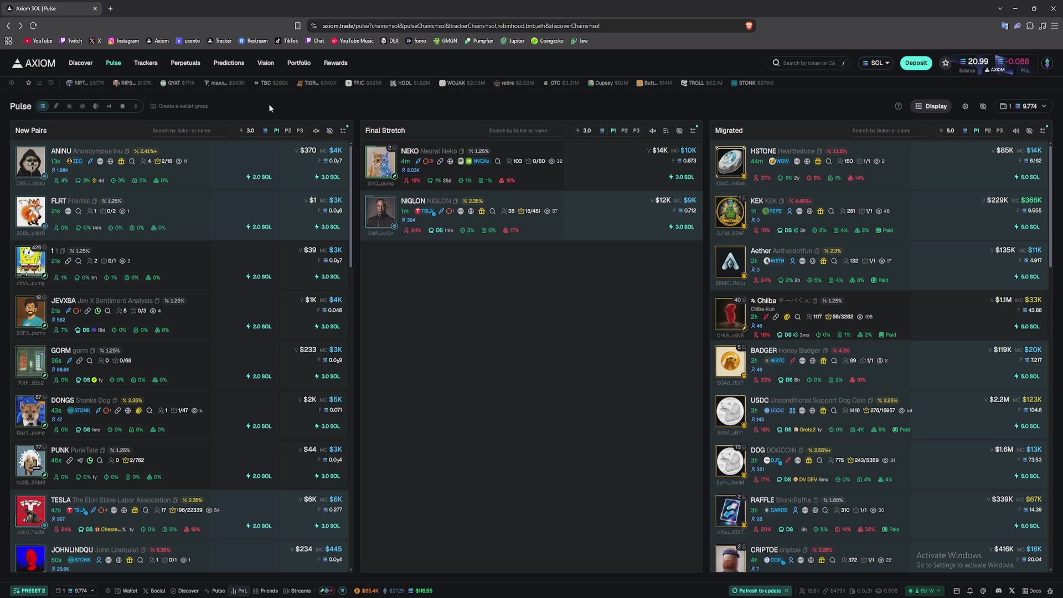The width and height of the screenshot is (1063, 598).
Task: Click the footer PnL button
Action: [x=239, y=591]
